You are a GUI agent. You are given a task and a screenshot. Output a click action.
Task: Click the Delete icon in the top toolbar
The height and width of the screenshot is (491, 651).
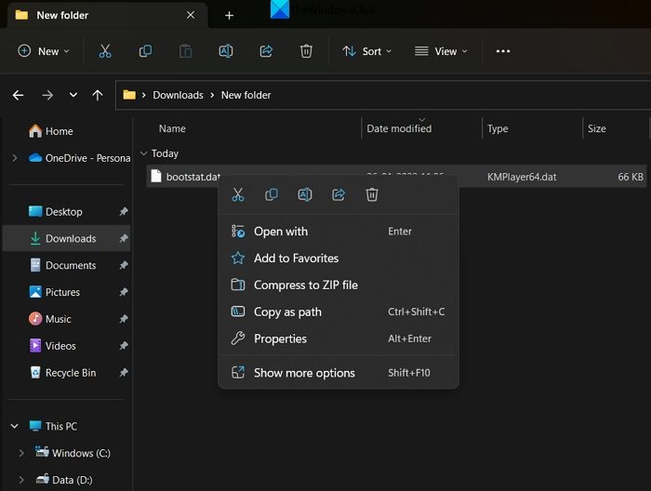tap(306, 51)
